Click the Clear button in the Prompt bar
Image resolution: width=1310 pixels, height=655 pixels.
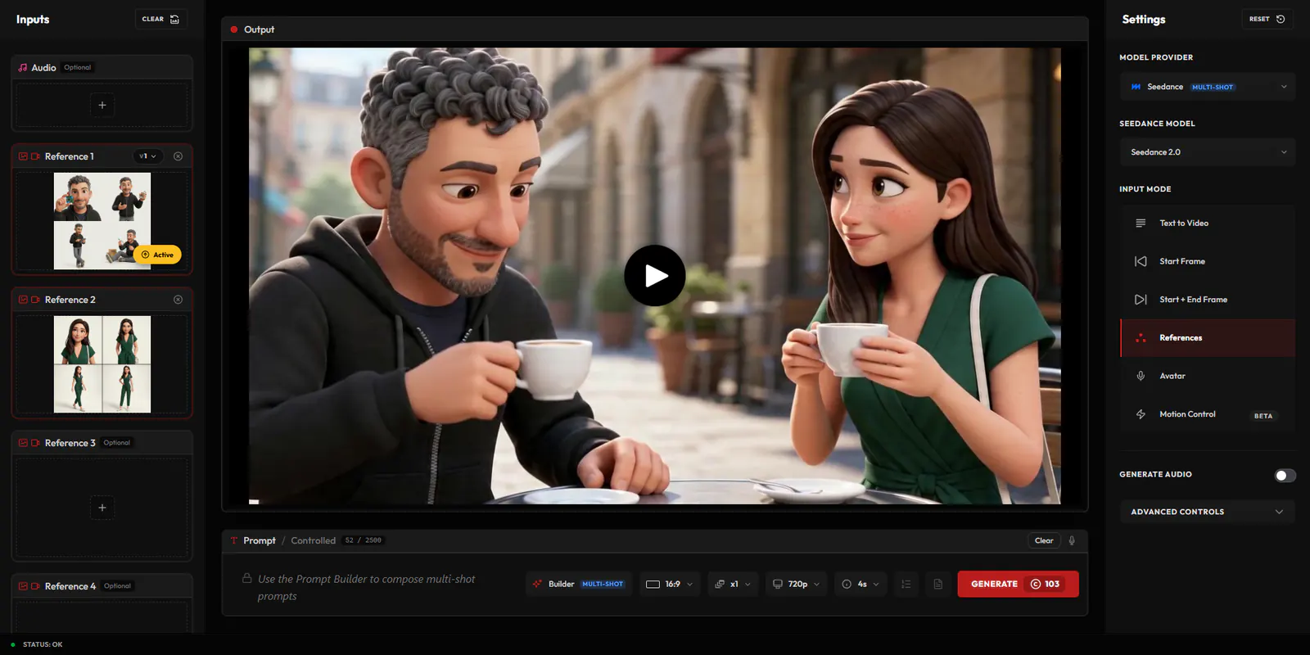(x=1044, y=540)
